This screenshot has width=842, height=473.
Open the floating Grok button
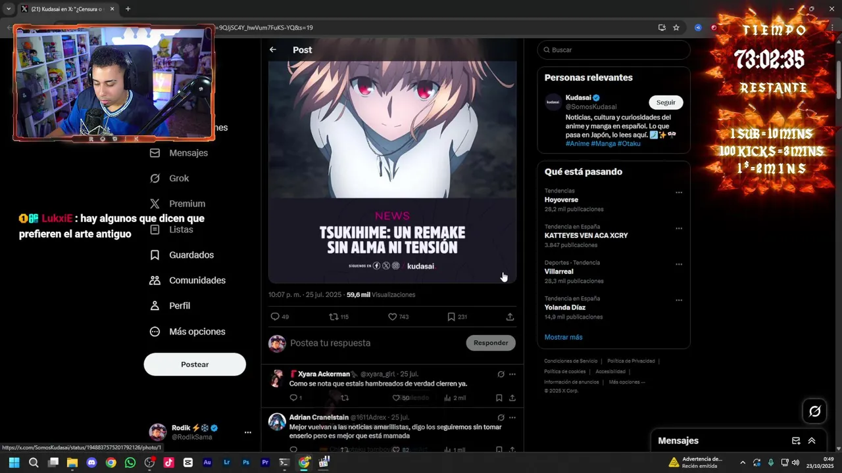[815, 411]
